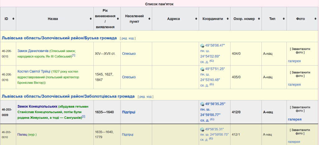
Task: Sort the table by the Адреса column
Action: point(196,19)
